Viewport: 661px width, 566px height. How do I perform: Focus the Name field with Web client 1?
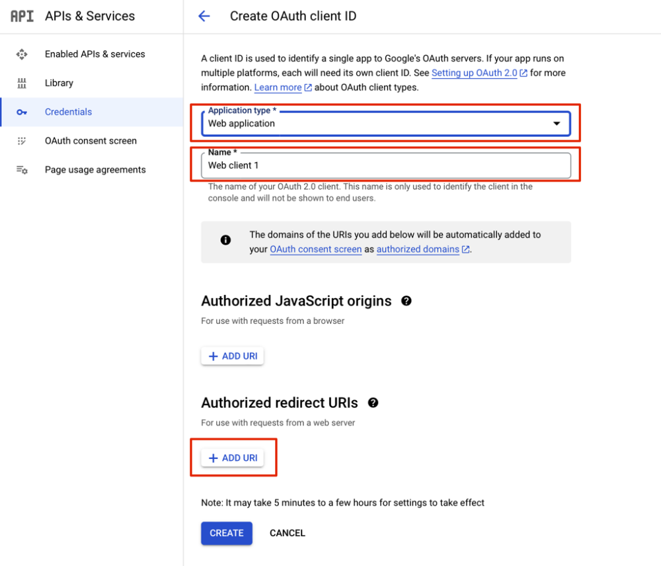point(386,165)
